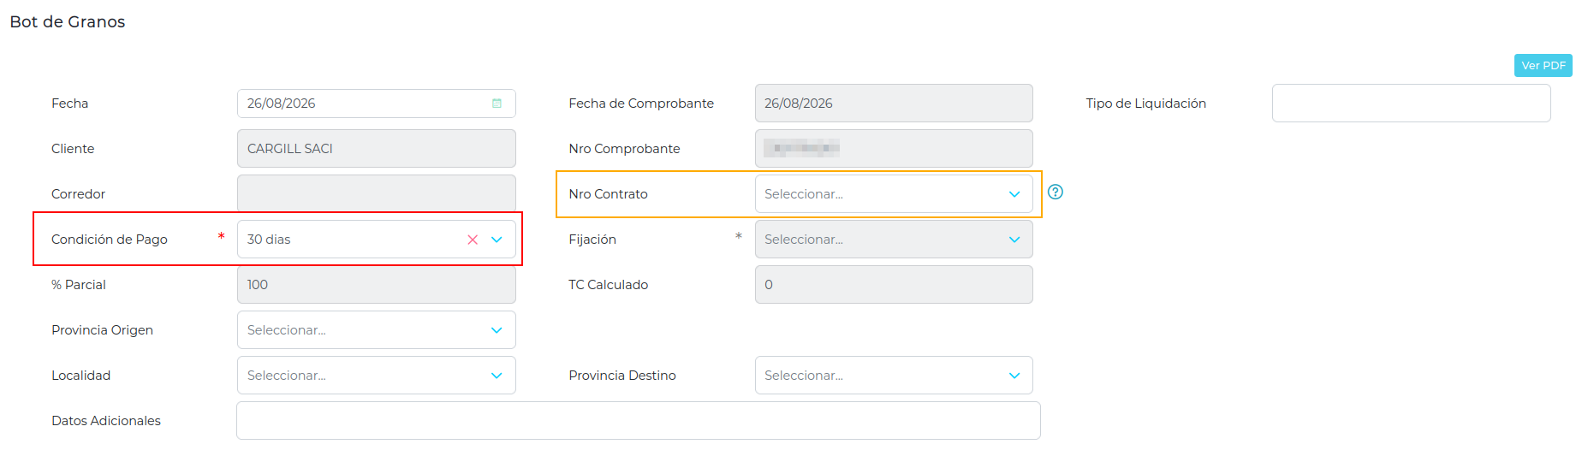Click the Cliente field showing CARGILL SACI
1582x456 pixels.
377,149
